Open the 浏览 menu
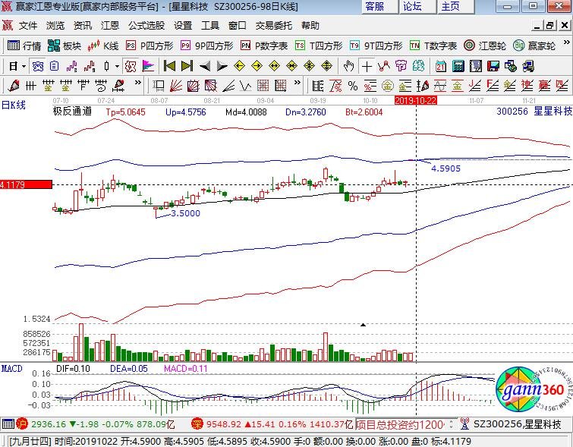Screen dimensions: 573x447 click(55, 26)
